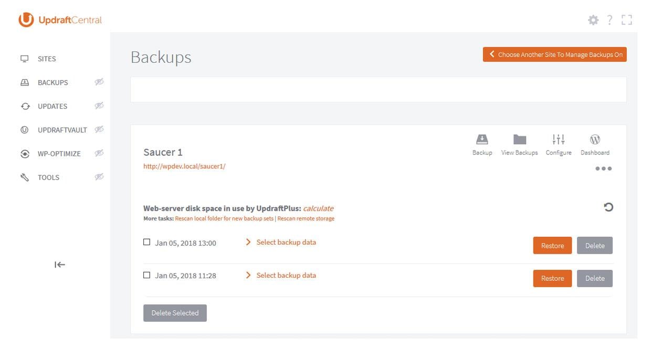Toggle visibility eye next to Updates
Screen dimensions: 651x349
coord(99,105)
